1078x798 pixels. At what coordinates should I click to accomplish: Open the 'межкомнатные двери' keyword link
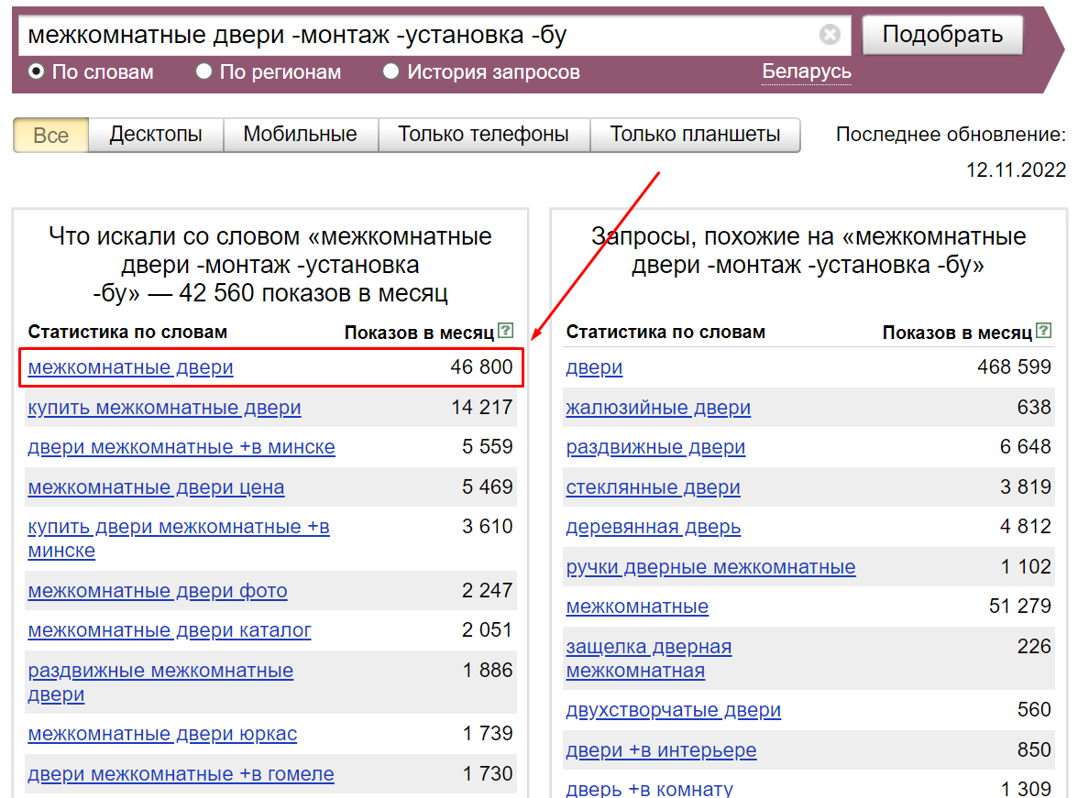pyautogui.click(x=130, y=367)
